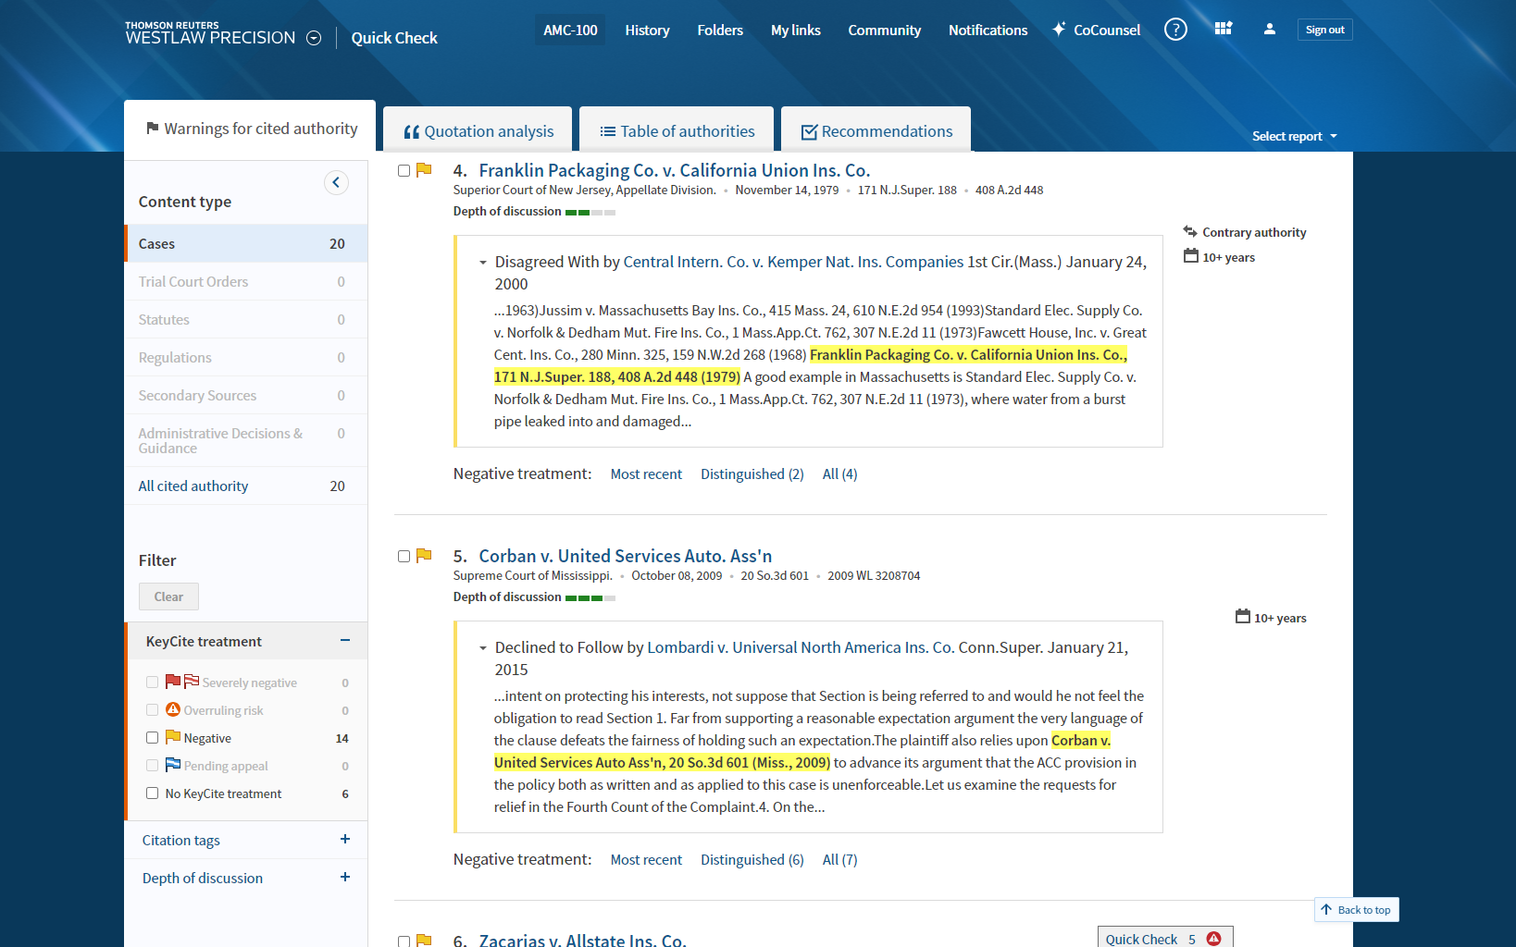
Task: Click the Sign out button
Action: tap(1324, 30)
